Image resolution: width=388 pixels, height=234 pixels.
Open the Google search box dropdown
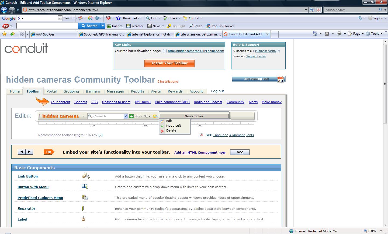click(x=60, y=18)
